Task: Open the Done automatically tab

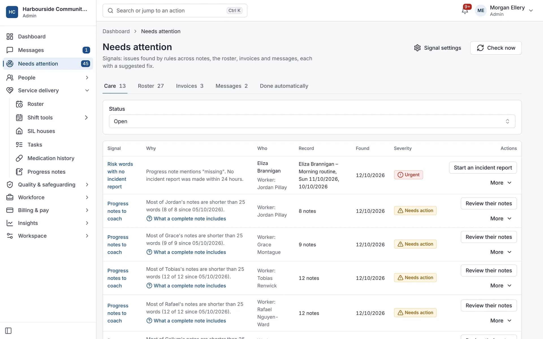Action: pyautogui.click(x=284, y=86)
